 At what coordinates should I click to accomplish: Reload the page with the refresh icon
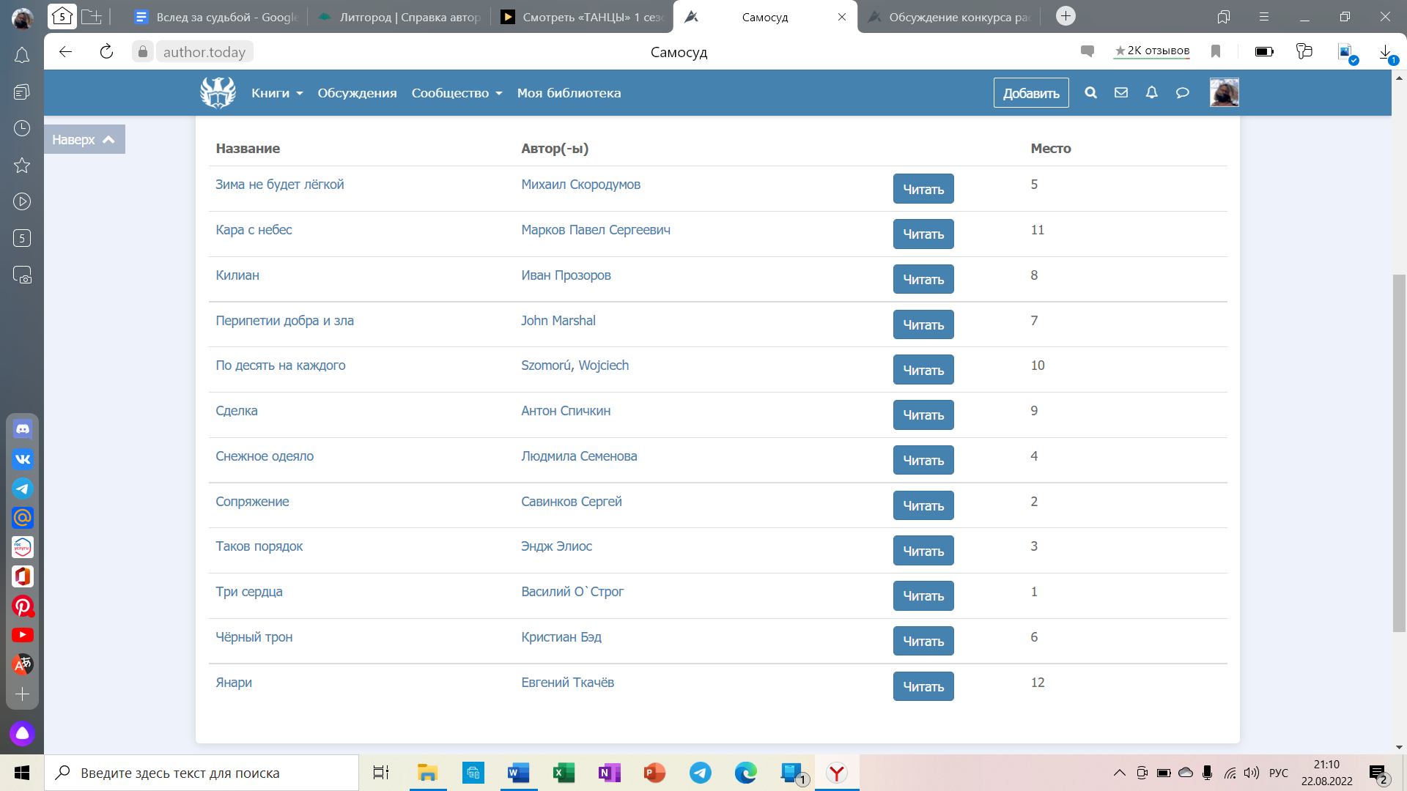106,51
